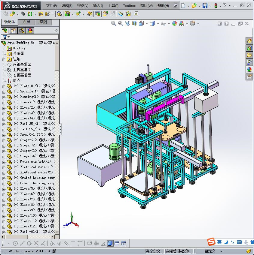The width and height of the screenshot is (254, 255).
Task: Toggle the angle snap icon in bottom toolbar
Action: point(103,244)
